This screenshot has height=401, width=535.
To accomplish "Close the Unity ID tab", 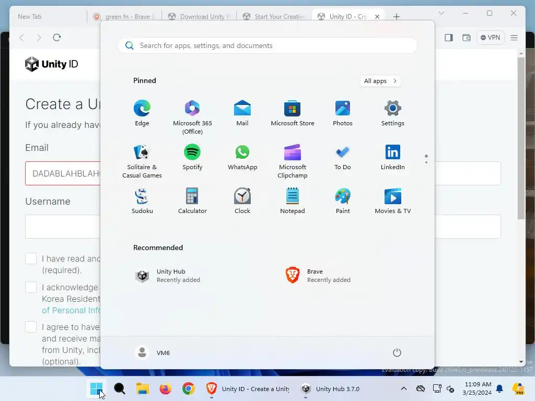I will tap(377, 16).
